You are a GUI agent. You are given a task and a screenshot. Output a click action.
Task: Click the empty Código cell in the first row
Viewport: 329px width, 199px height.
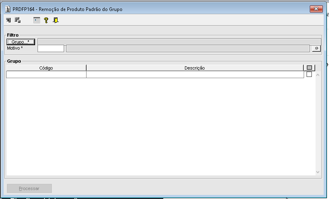pyautogui.click(x=46, y=74)
